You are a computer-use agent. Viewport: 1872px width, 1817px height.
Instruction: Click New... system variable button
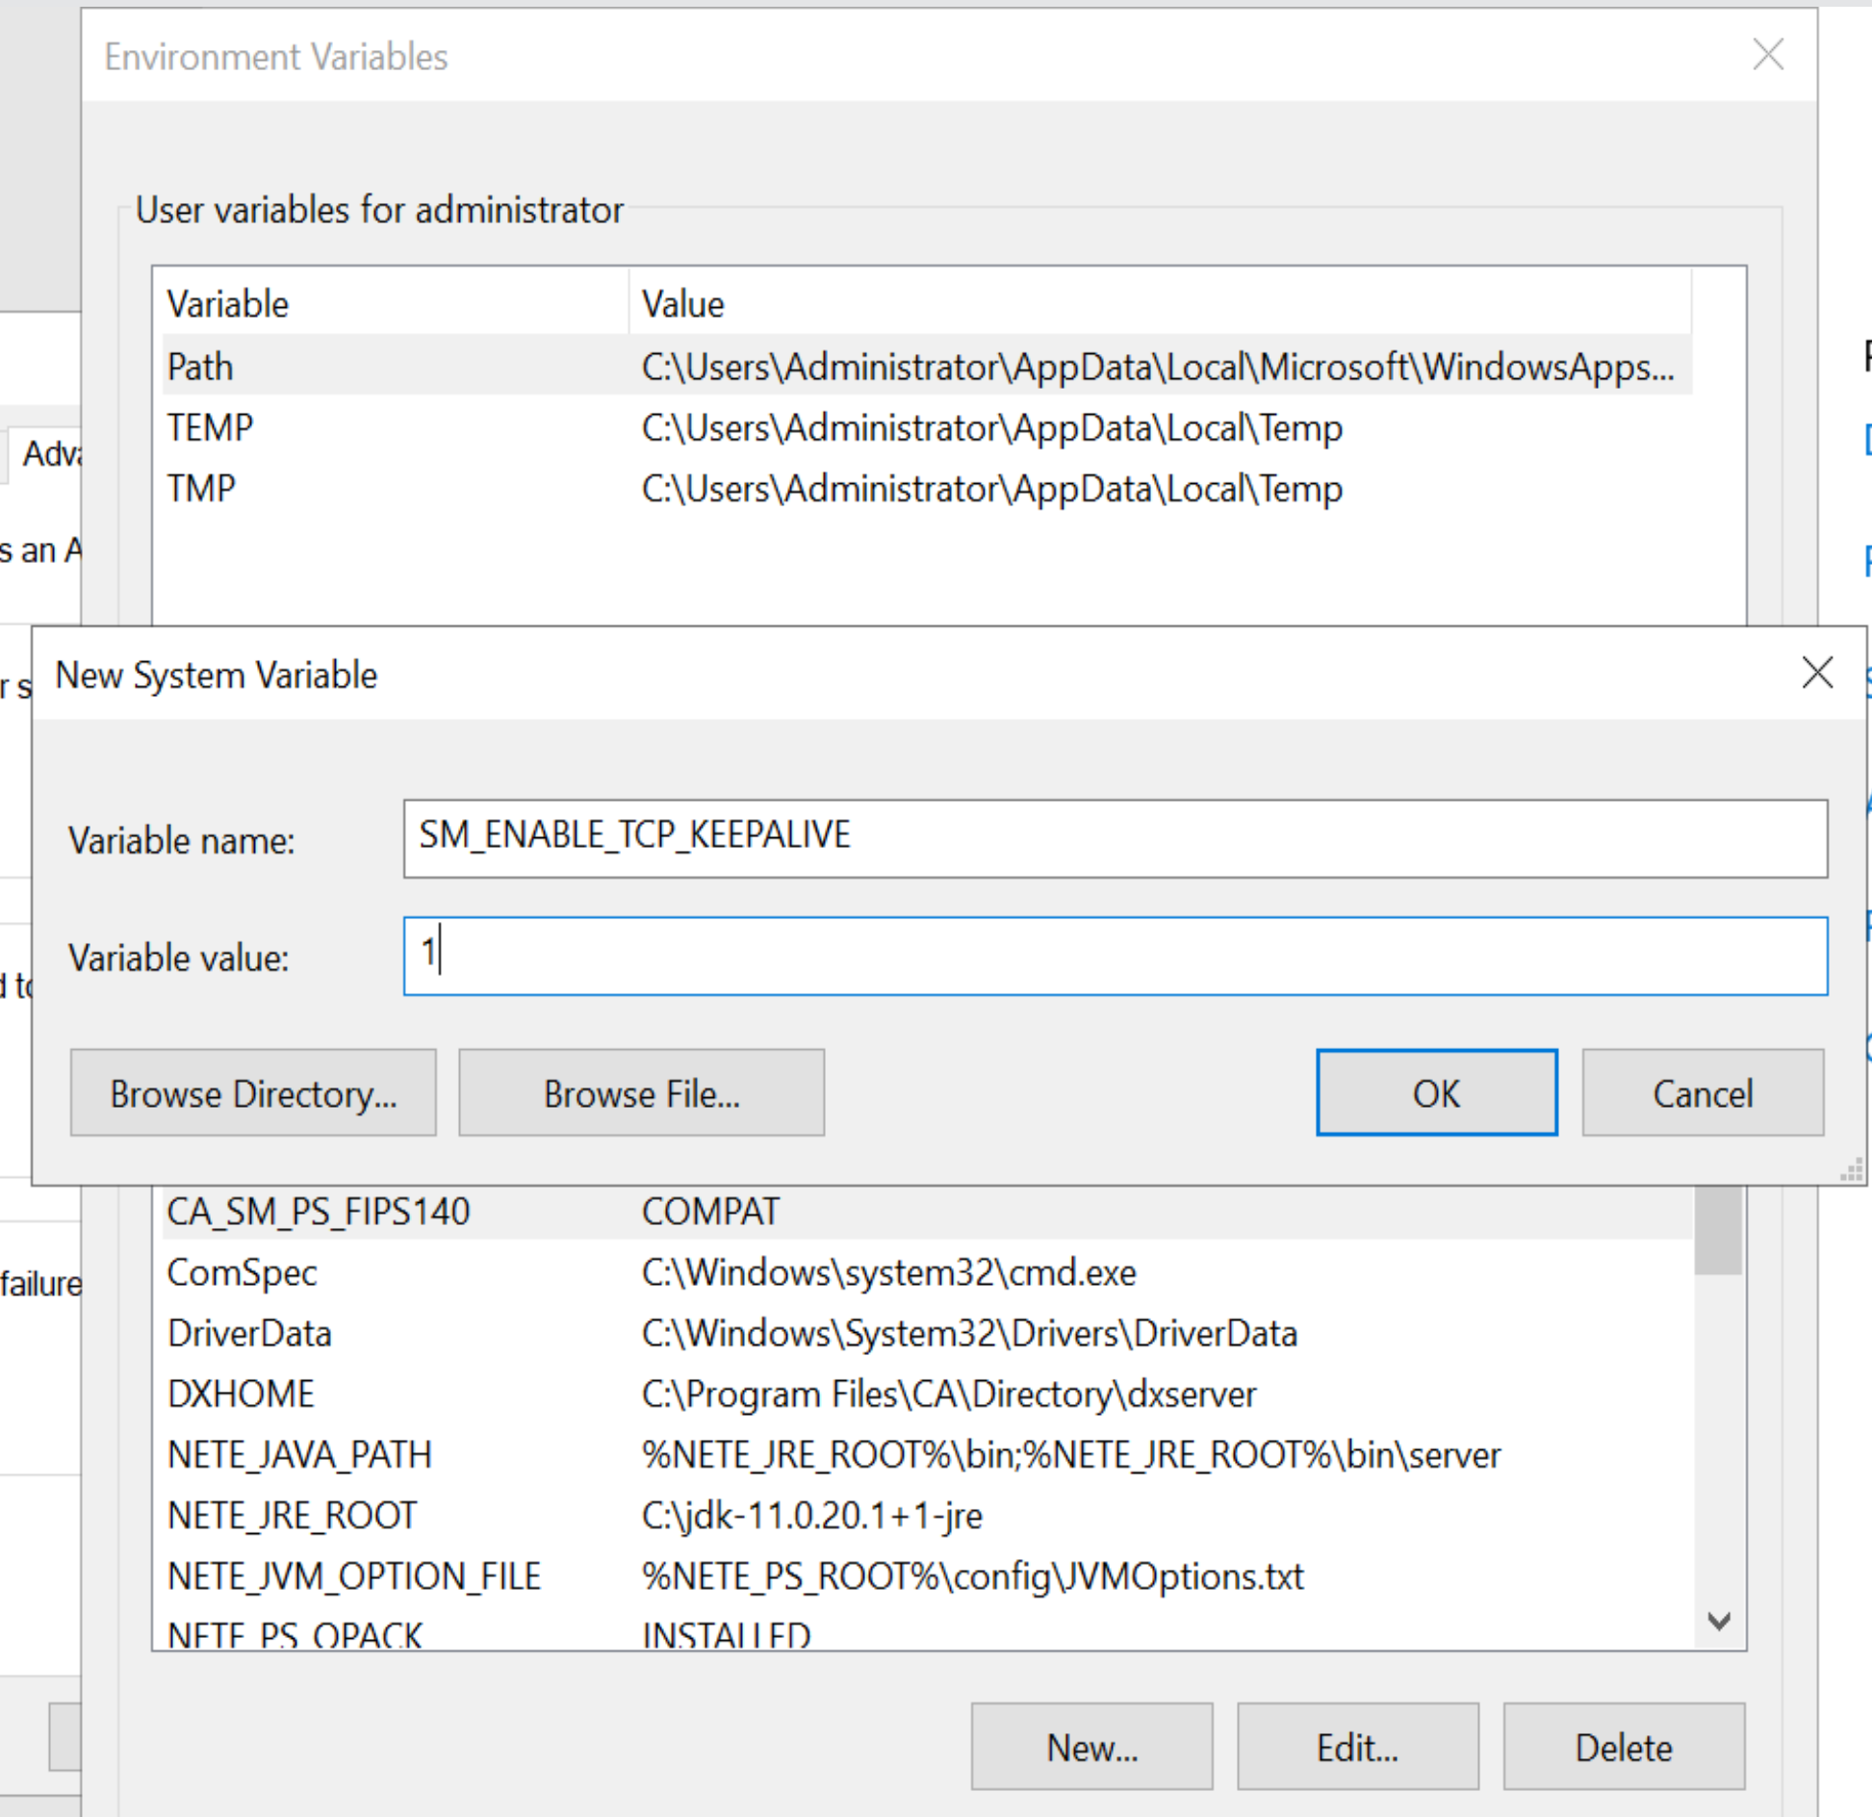[1091, 1747]
